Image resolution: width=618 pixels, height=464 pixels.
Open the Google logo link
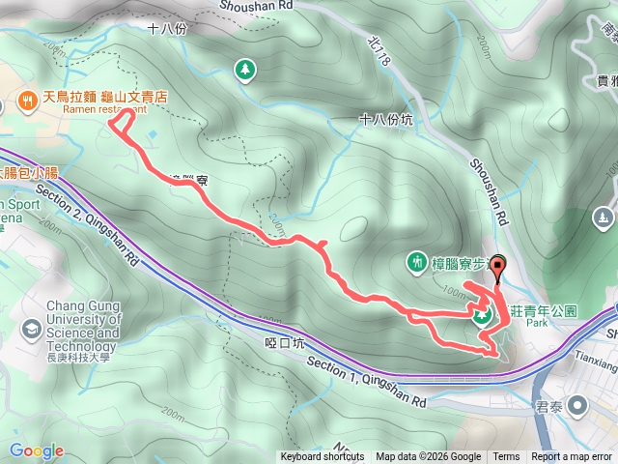(37, 450)
